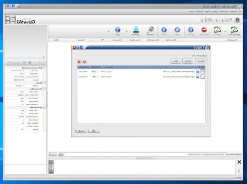This screenshot has height=184, width=247.
Task: Open dropdown arrow beside Aggiungi button in dialog
Action: [x=195, y=61]
